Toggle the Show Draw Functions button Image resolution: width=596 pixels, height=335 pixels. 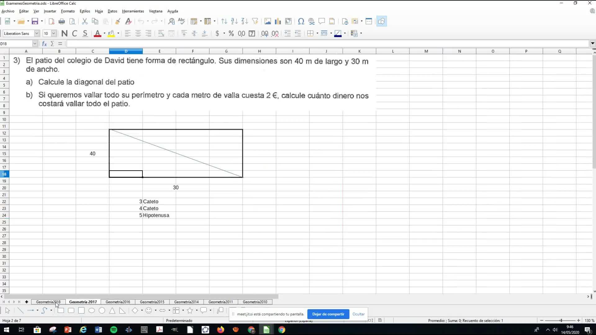[x=382, y=21]
